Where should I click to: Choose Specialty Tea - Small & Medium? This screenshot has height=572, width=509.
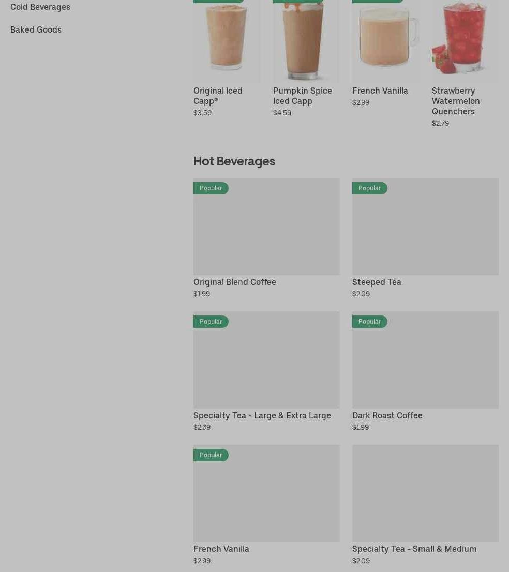click(414, 549)
